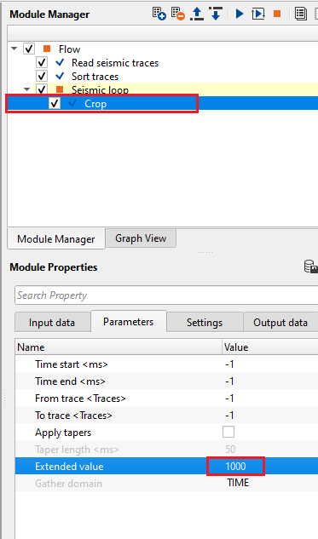Run the flow with play button
318x539 pixels.
(240, 14)
